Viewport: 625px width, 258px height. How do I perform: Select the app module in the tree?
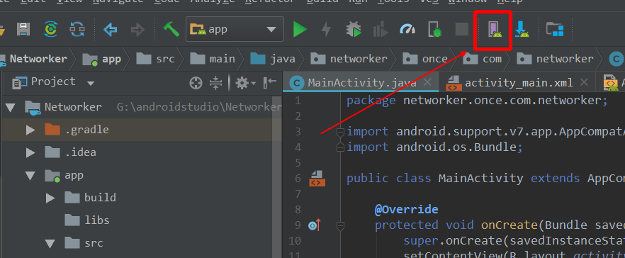(x=74, y=176)
